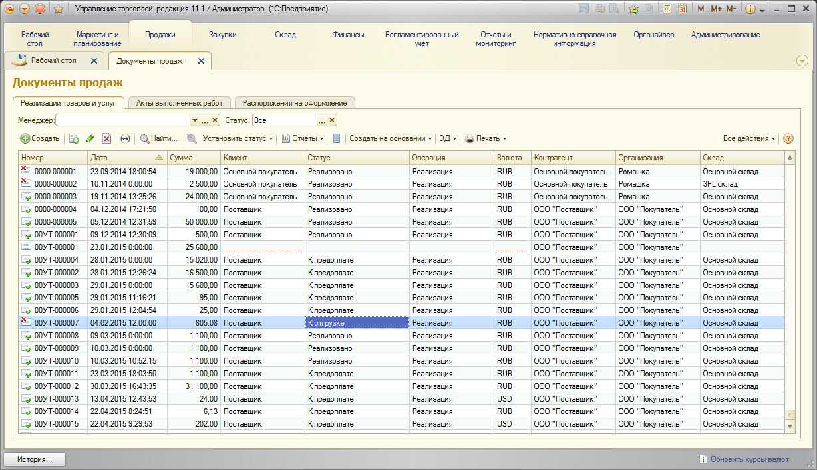817x470 pixels.
Task: Expand the Менеджер field dropdown arrow
Action: [194, 120]
